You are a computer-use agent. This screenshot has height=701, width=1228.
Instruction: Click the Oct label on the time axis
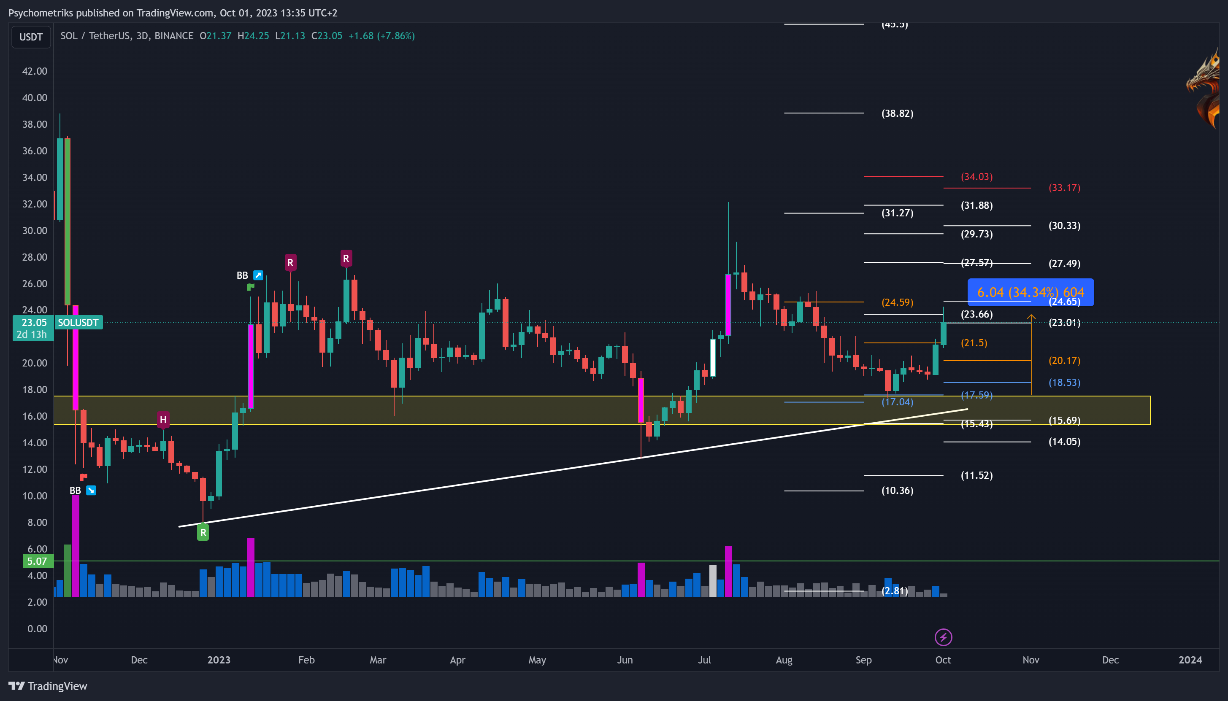point(943,660)
